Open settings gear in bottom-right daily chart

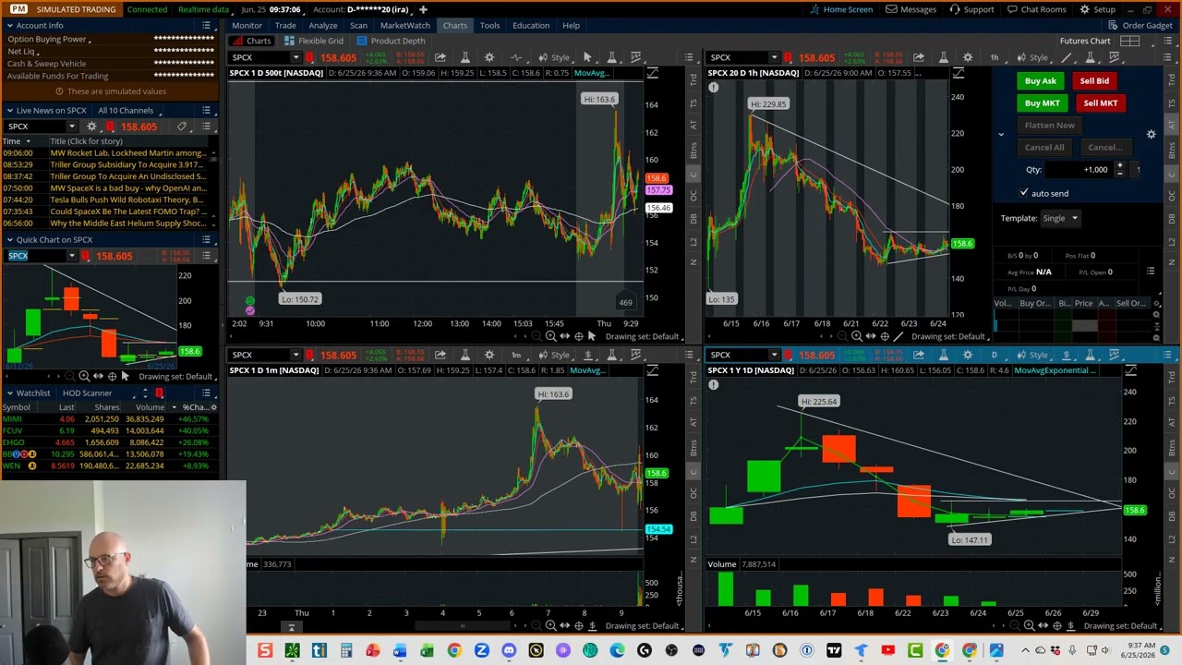(968, 355)
